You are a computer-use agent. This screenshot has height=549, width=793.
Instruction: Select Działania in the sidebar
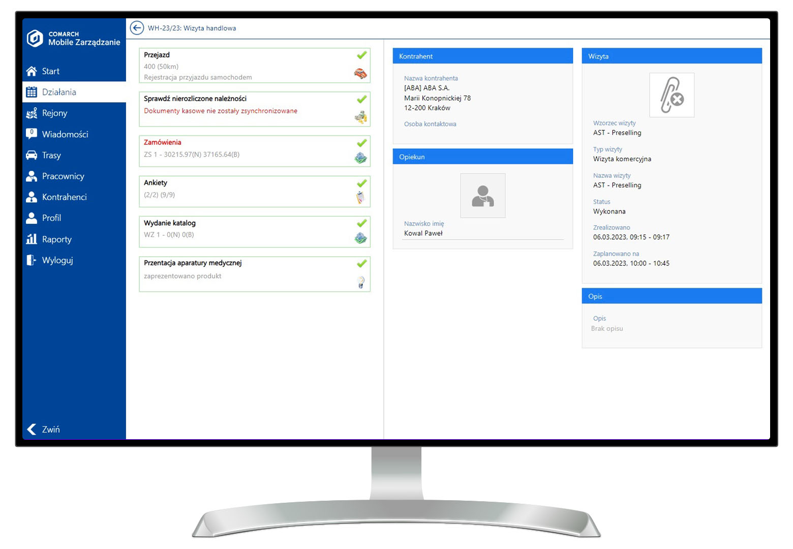pyautogui.click(x=74, y=92)
